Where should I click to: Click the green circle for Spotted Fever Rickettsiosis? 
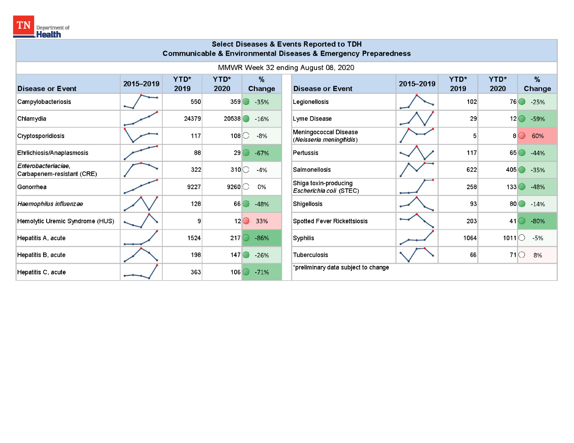click(x=522, y=221)
